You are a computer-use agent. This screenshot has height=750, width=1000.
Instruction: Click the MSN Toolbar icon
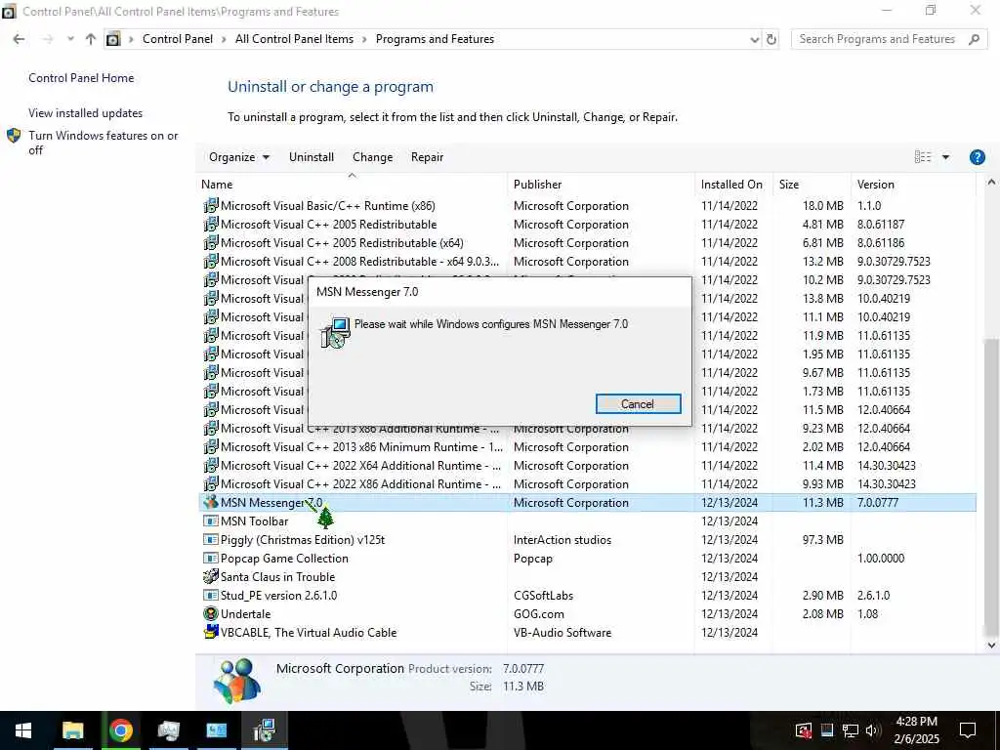point(211,521)
